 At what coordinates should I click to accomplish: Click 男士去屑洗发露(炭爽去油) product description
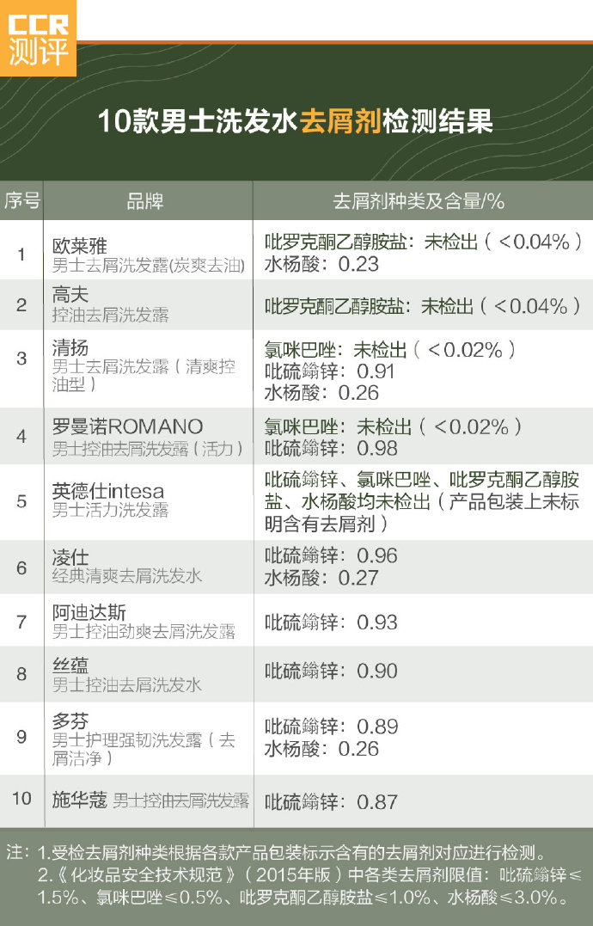148,265
